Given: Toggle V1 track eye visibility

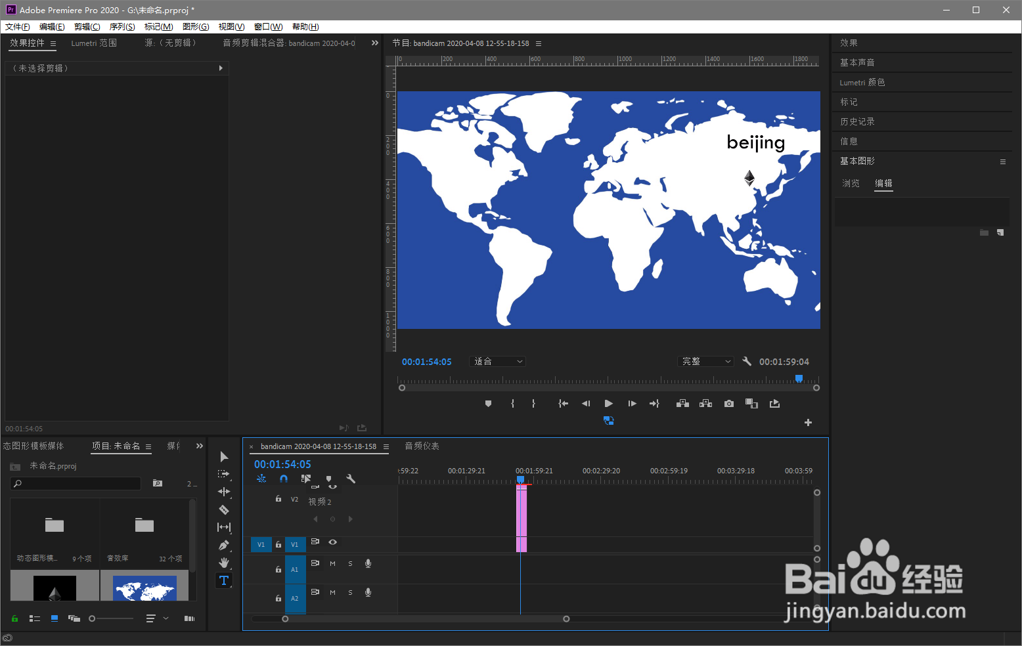Looking at the screenshot, I should (333, 542).
